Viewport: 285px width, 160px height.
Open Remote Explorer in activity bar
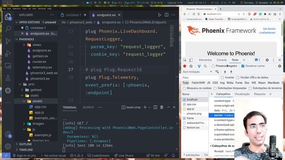pyautogui.click(x=8, y=66)
